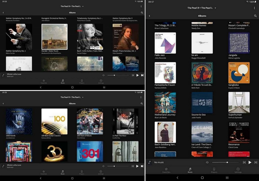Go back from the top-left Albums screen header

3,13
